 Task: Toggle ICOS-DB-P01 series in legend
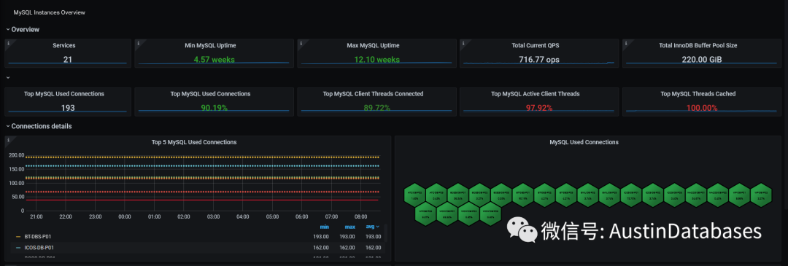(x=39, y=248)
